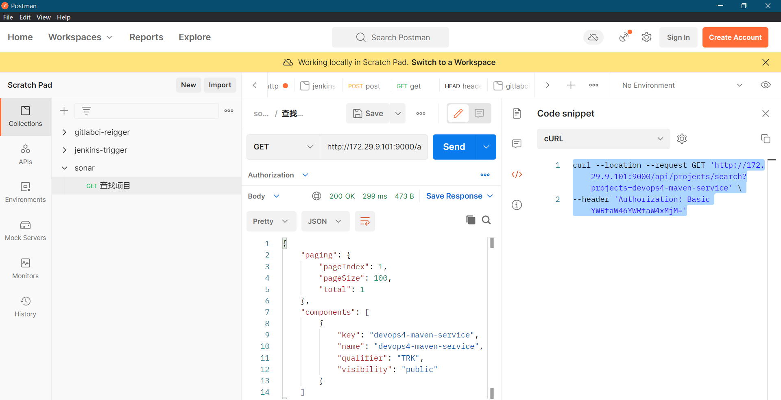
Task: Open the Save Response dropdown
Action: (460, 196)
